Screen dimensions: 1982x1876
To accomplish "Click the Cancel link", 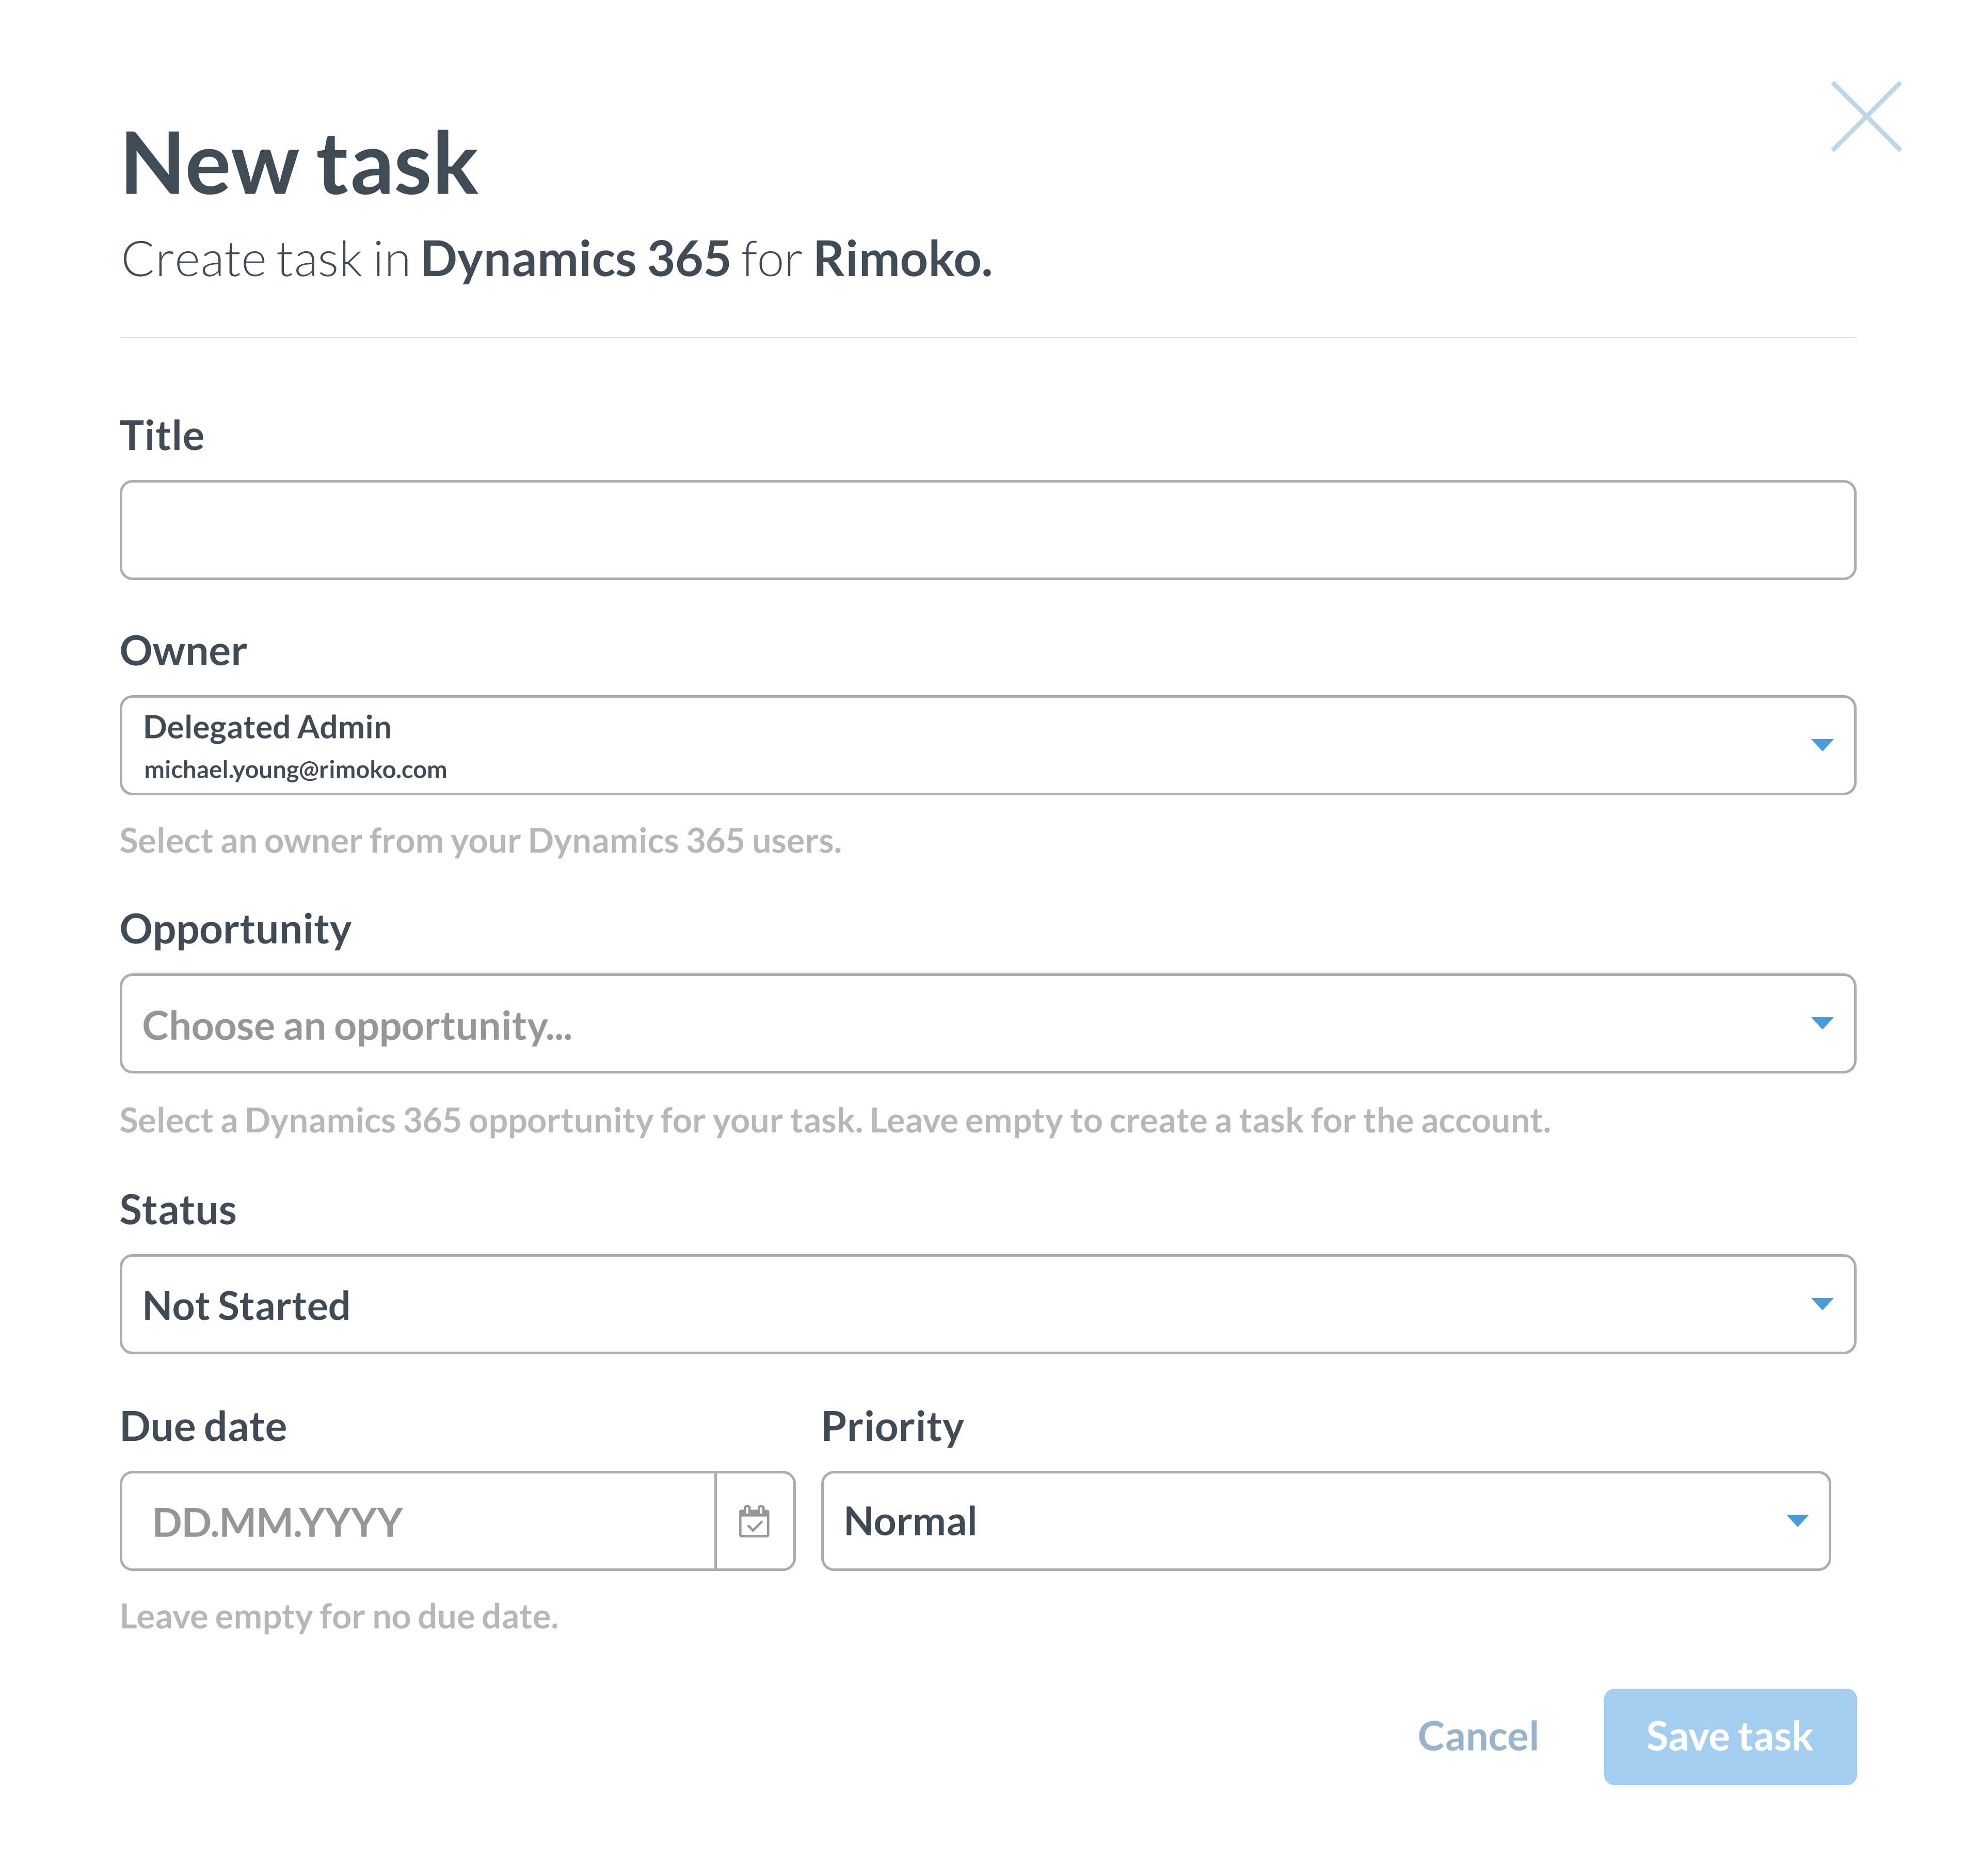I will pos(1477,1737).
